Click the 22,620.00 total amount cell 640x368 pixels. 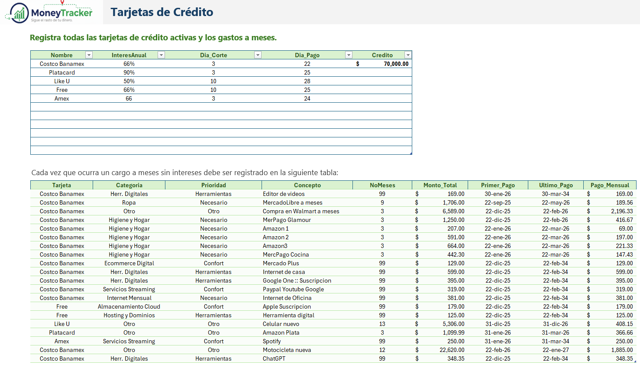[x=440, y=350]
